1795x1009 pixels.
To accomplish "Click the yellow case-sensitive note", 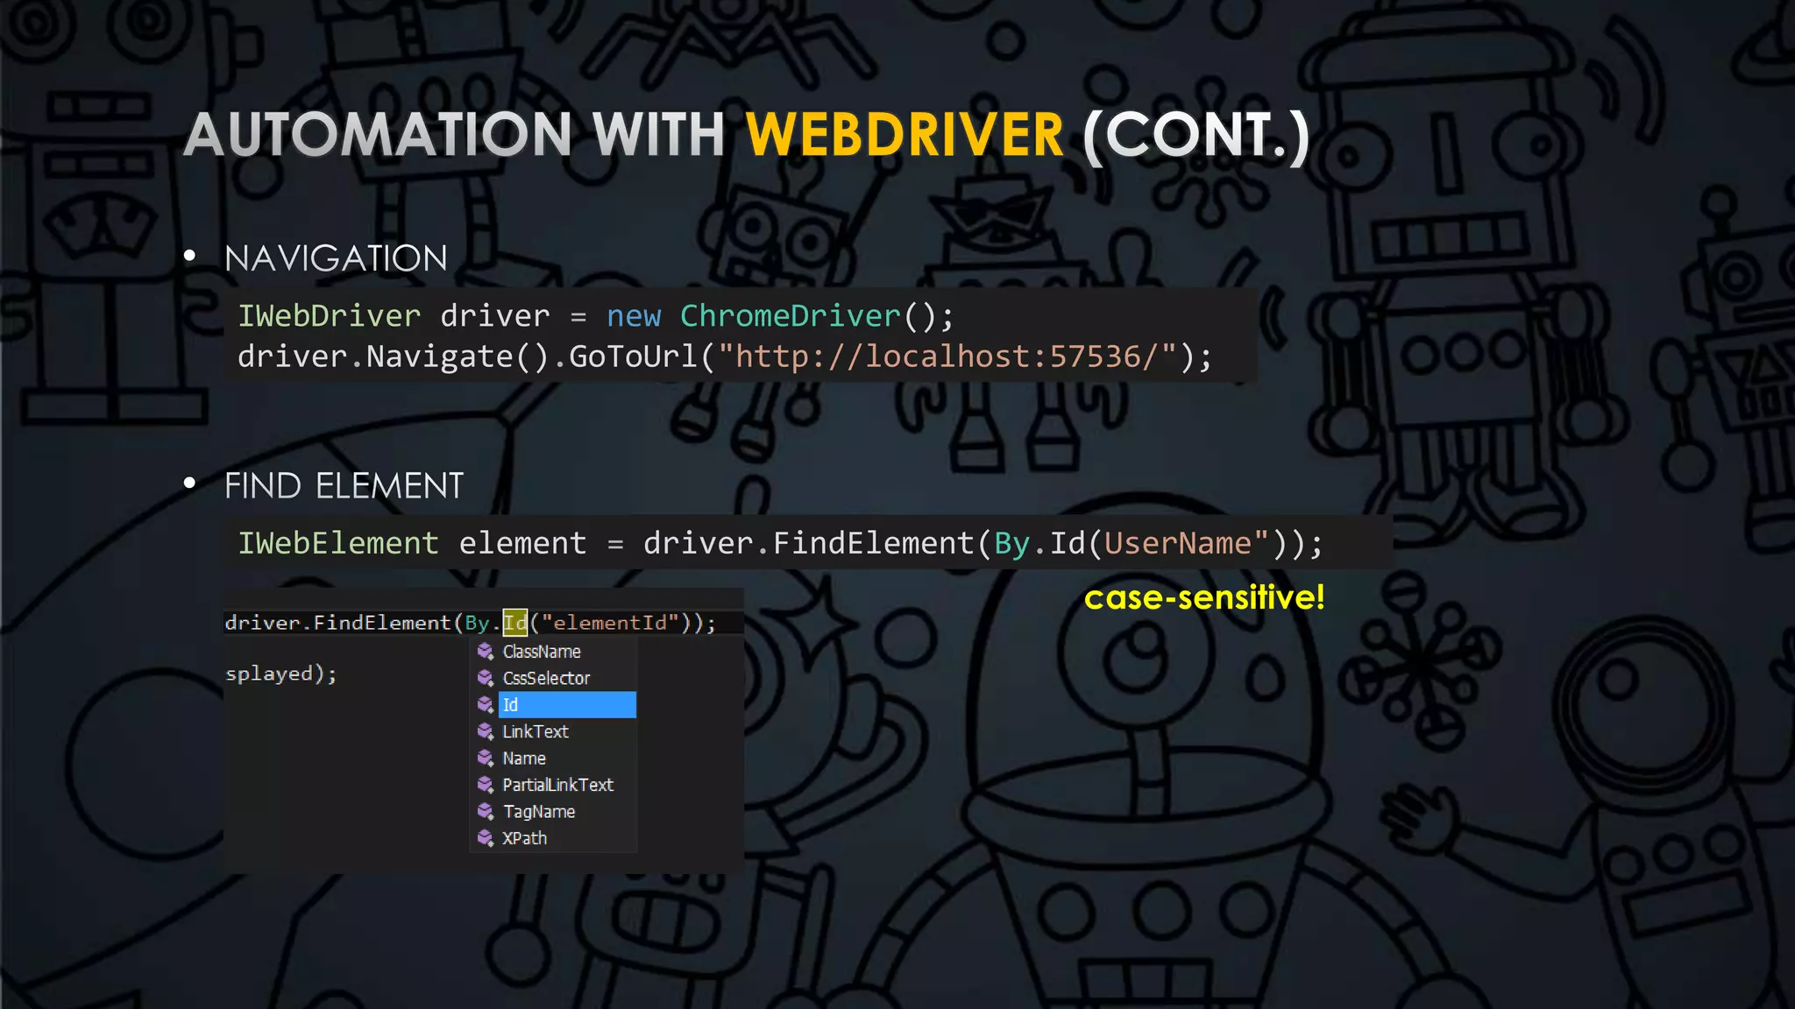I will (x=1204, y=597).
